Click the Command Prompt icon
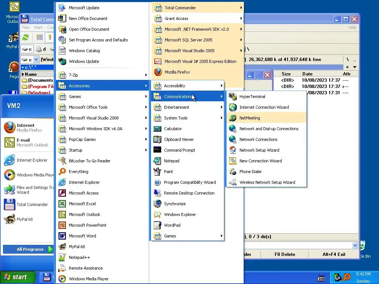This screenshot has height=284, width=379. click(157, 150)
